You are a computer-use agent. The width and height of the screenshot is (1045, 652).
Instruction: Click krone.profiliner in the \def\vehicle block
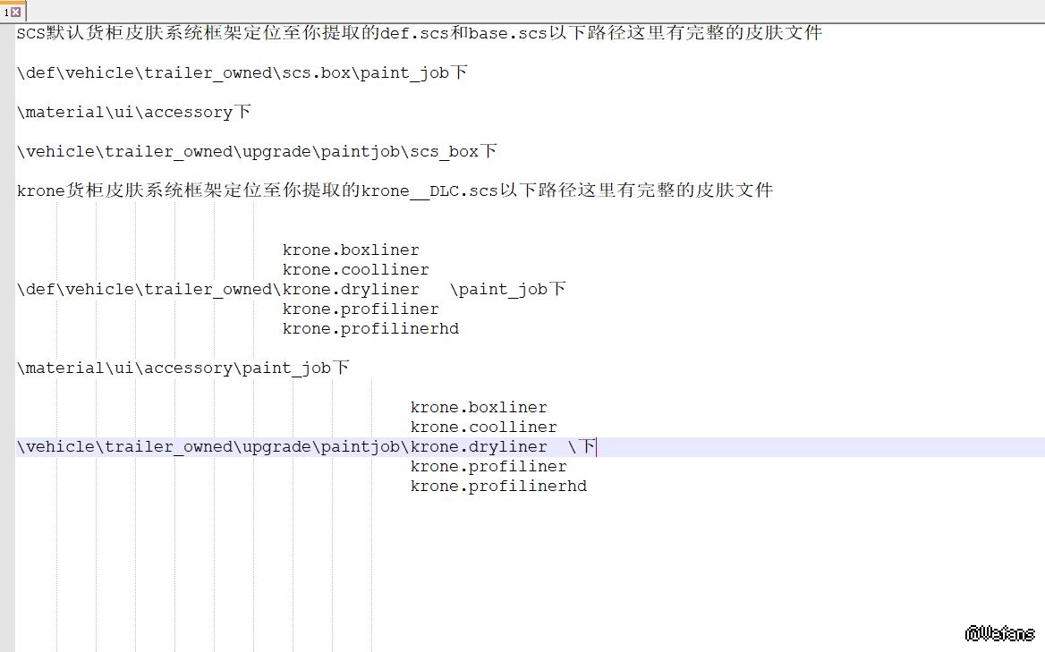tap(361, 309)
